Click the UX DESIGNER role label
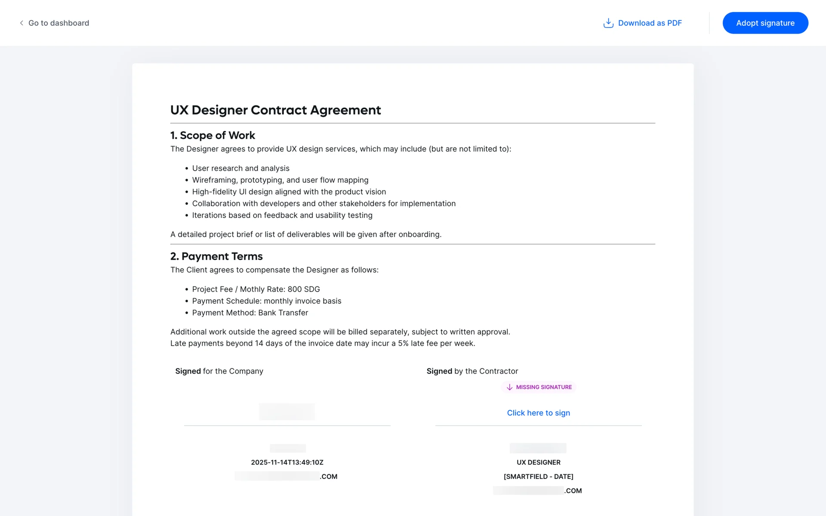Image resolution: width=826 pixels, height=516 pixels. pyautogui.click(x=538, y=462)
